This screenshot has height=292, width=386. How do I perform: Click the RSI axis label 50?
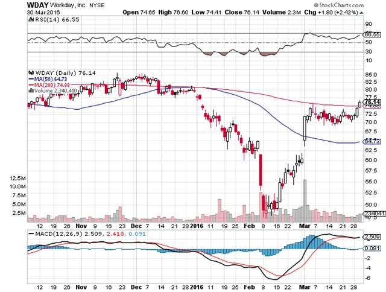(369, 42)
